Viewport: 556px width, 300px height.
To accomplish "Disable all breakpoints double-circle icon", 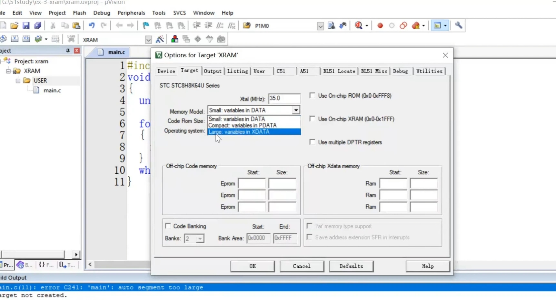I will tap(403, 25).
